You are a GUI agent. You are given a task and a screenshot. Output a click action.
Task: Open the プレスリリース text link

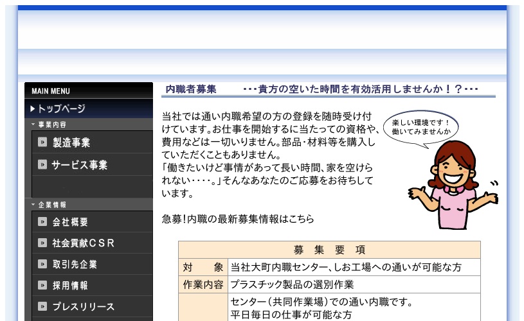[x=84, y=306]
